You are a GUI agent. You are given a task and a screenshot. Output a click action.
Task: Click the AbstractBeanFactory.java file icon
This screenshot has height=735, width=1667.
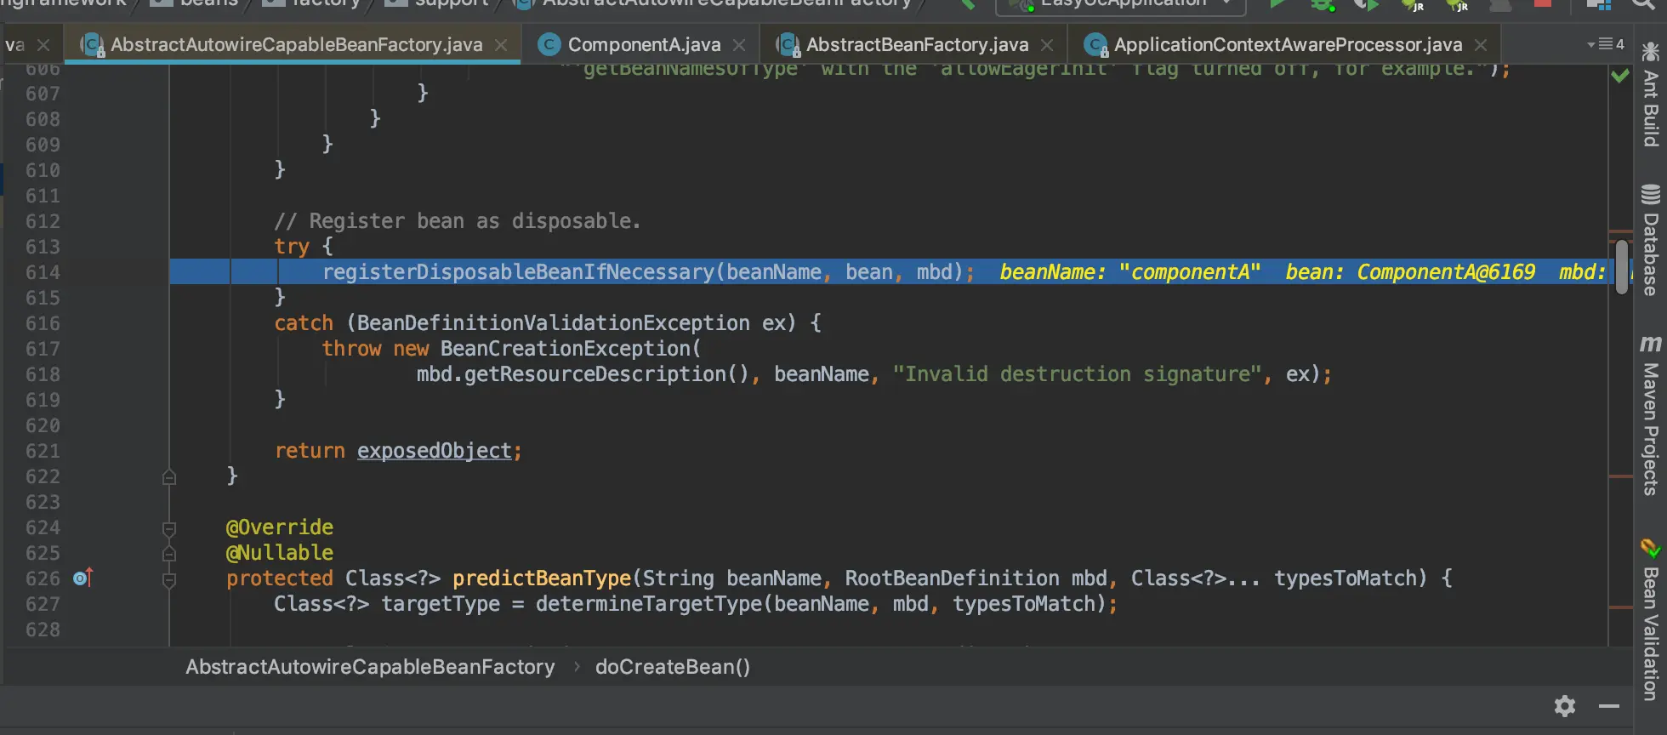click(788, 44)
